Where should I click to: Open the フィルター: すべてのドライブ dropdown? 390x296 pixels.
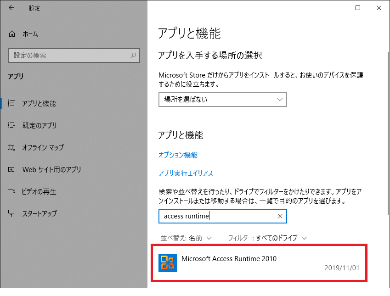tap(267, 238)
